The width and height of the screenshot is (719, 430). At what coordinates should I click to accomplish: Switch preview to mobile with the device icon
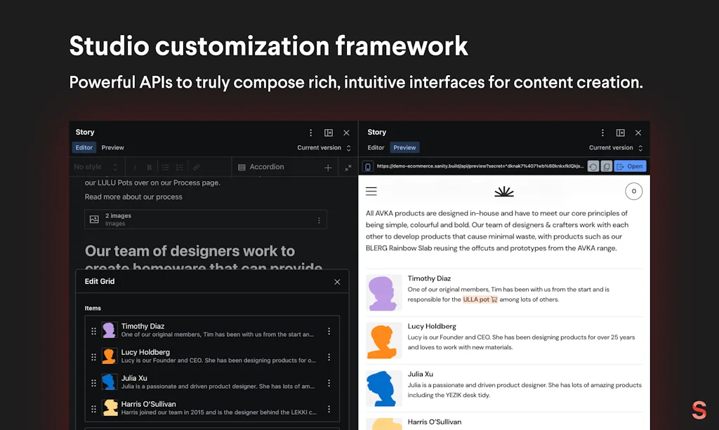[367, 166]
